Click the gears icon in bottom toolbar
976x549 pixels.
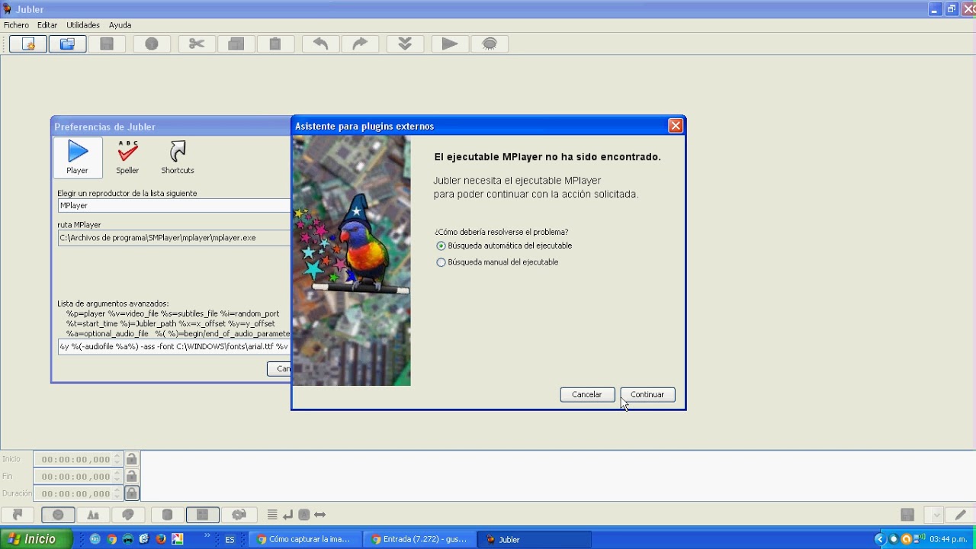(x=239, y=515)
